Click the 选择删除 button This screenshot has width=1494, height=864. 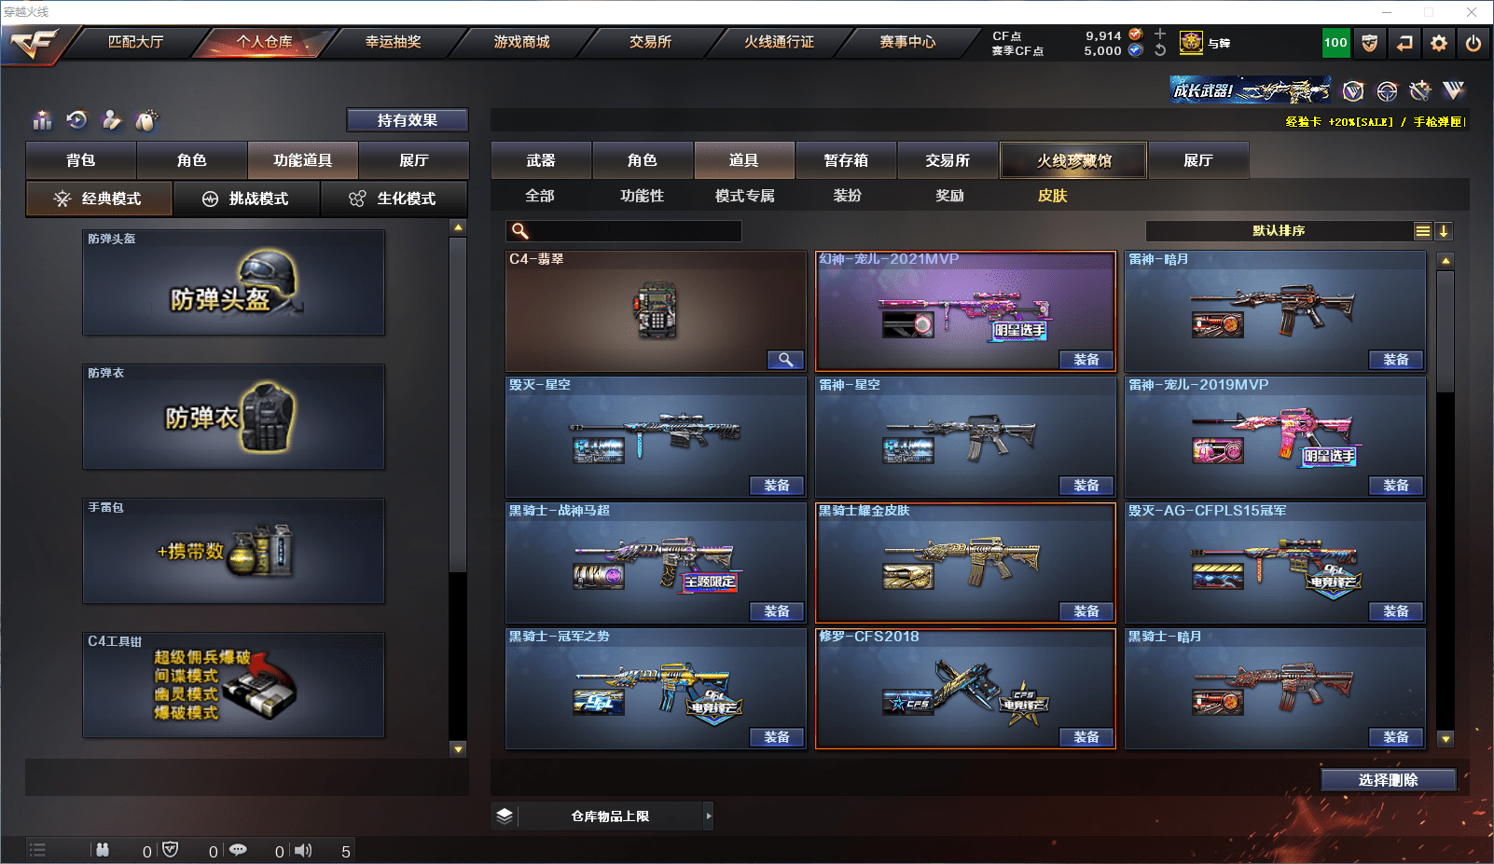click(x=1389, y=780)
